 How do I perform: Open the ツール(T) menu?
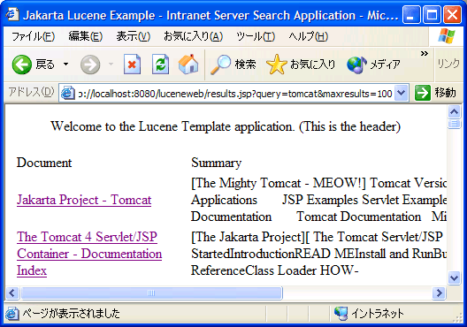tap(256, 36)
